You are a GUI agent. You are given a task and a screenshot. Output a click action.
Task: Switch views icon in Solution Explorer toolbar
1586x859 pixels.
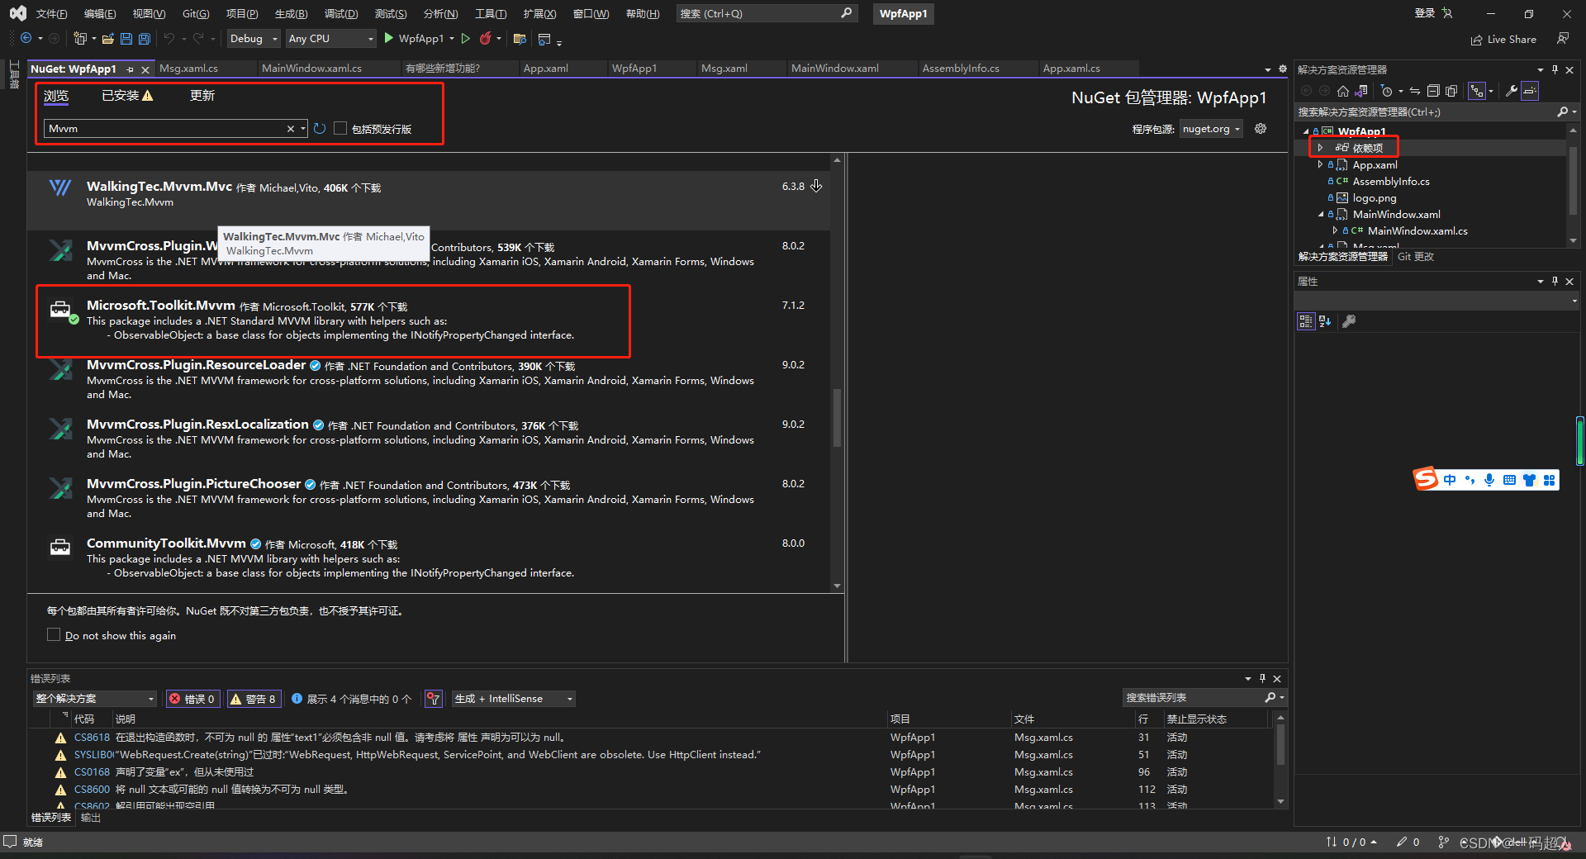coord(1361,91)
